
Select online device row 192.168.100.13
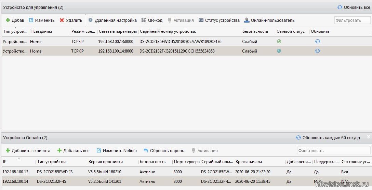[186, 172]
